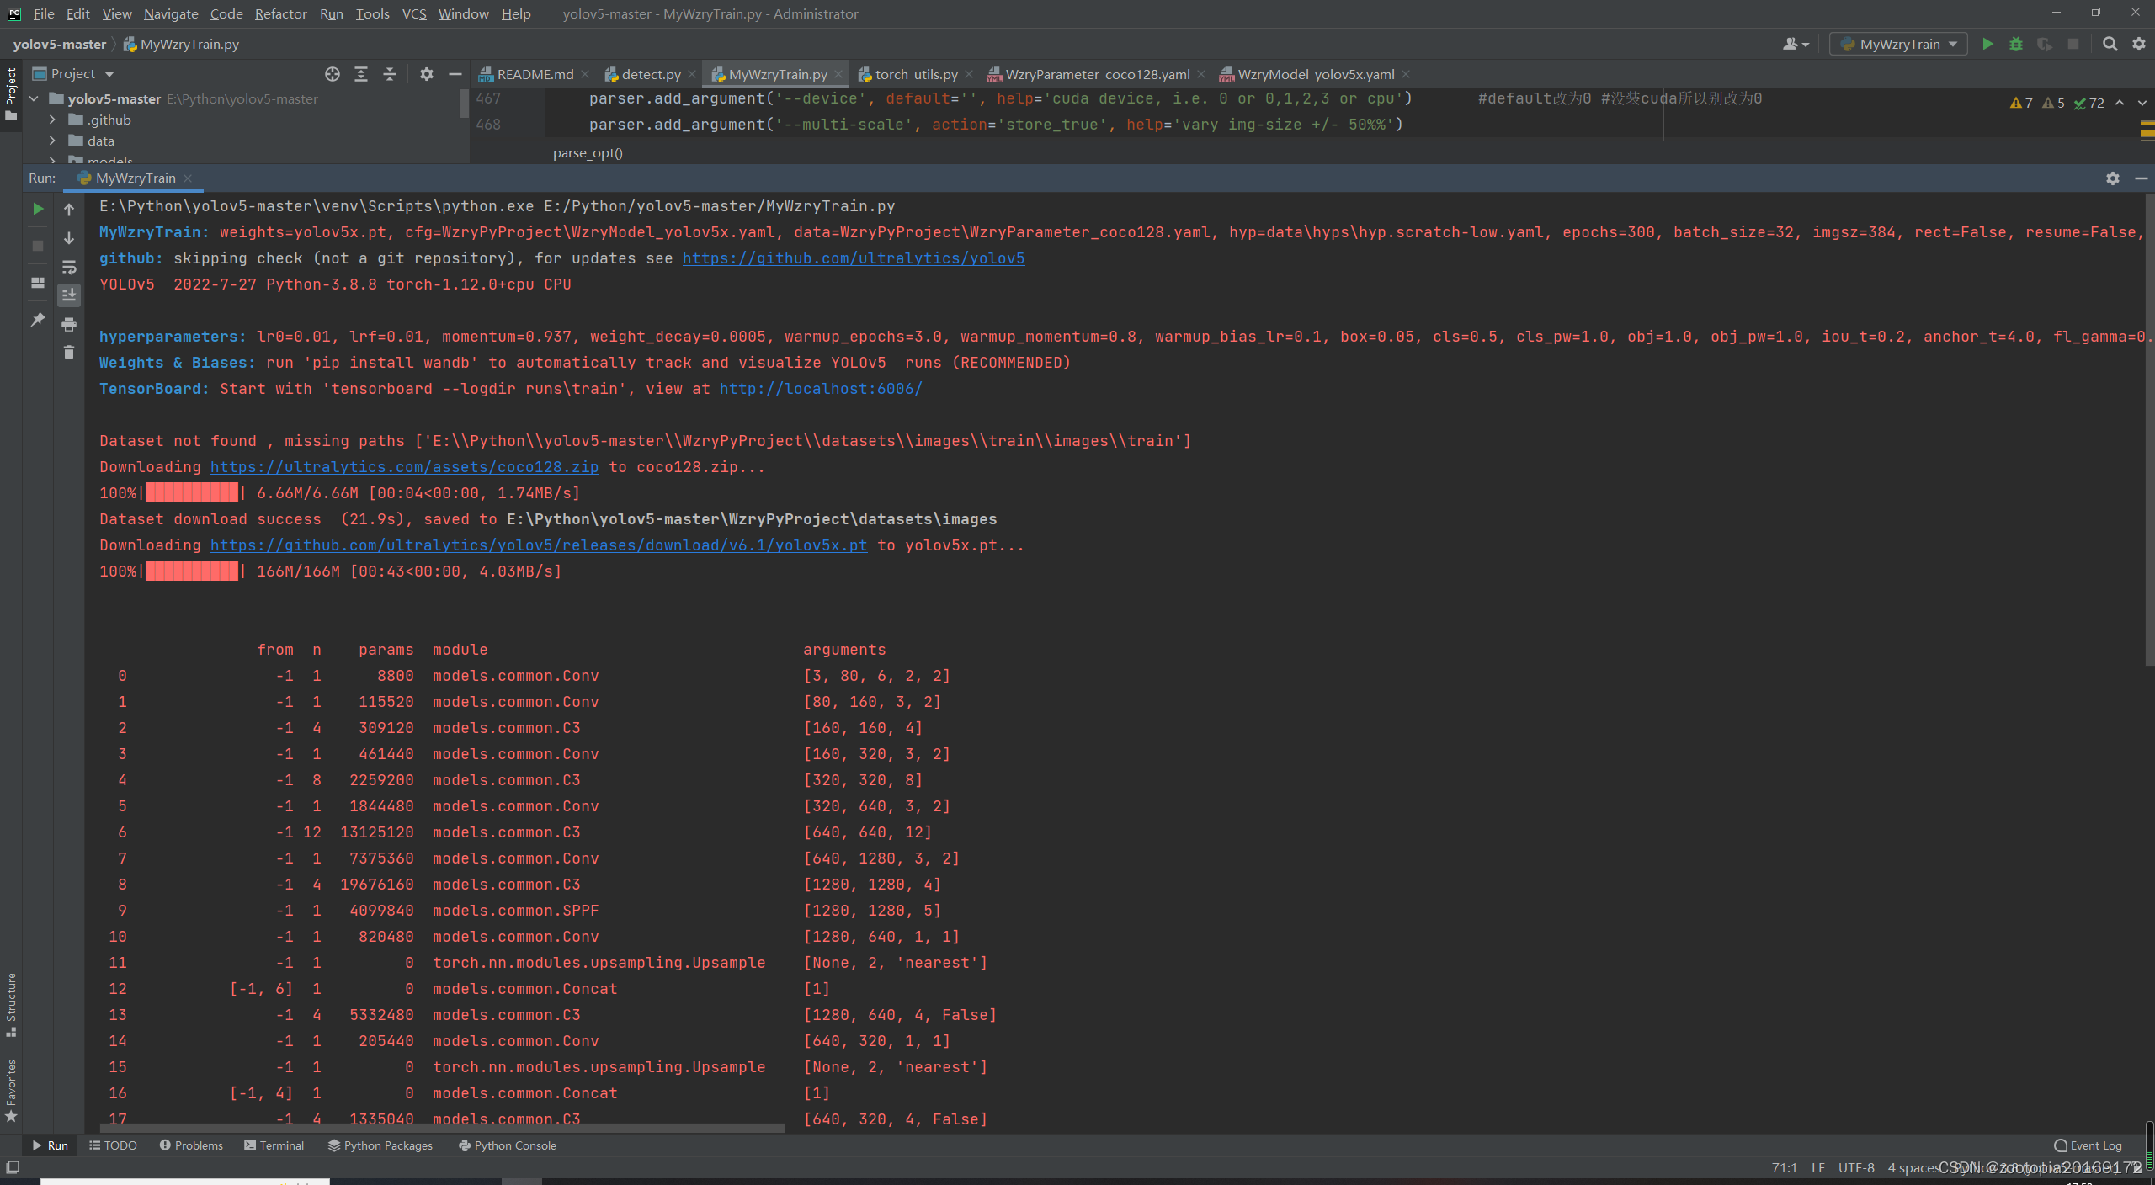Open the Event Log
Viewport: 2155px width, 1185px height.
[x=2088, y=1145]
